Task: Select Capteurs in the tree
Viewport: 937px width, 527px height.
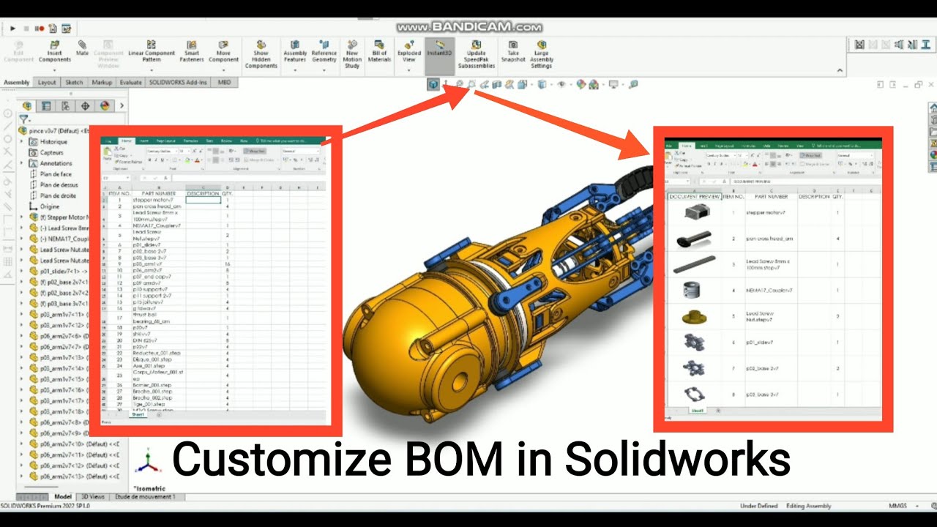Action: 52,153
